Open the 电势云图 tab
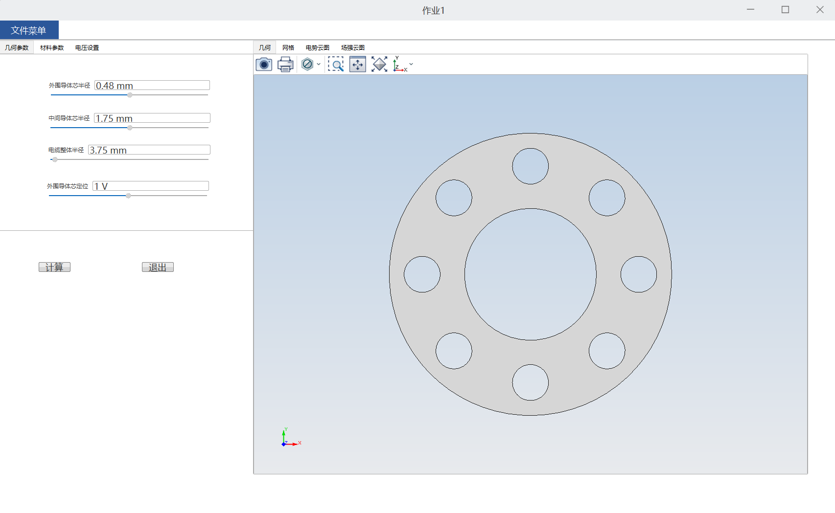 click(x=318, y=47)
